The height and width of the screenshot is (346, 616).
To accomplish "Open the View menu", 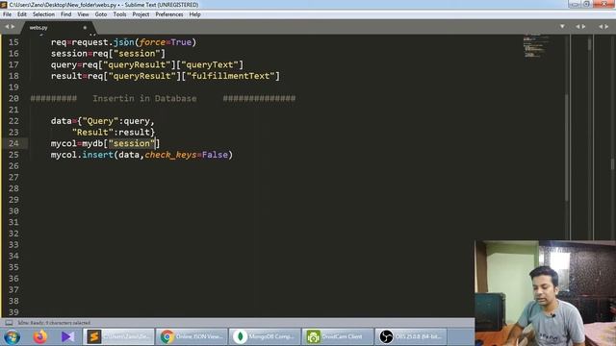I will (x=83, y=14).
